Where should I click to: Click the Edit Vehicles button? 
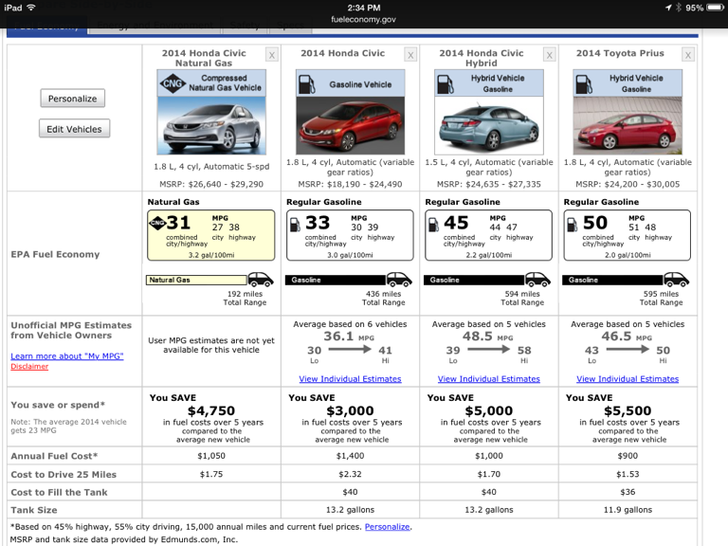point(74,129)
